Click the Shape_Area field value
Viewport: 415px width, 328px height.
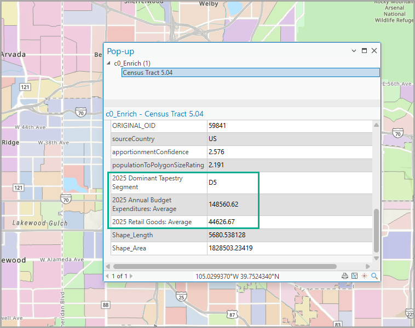[x=230, y=248]
